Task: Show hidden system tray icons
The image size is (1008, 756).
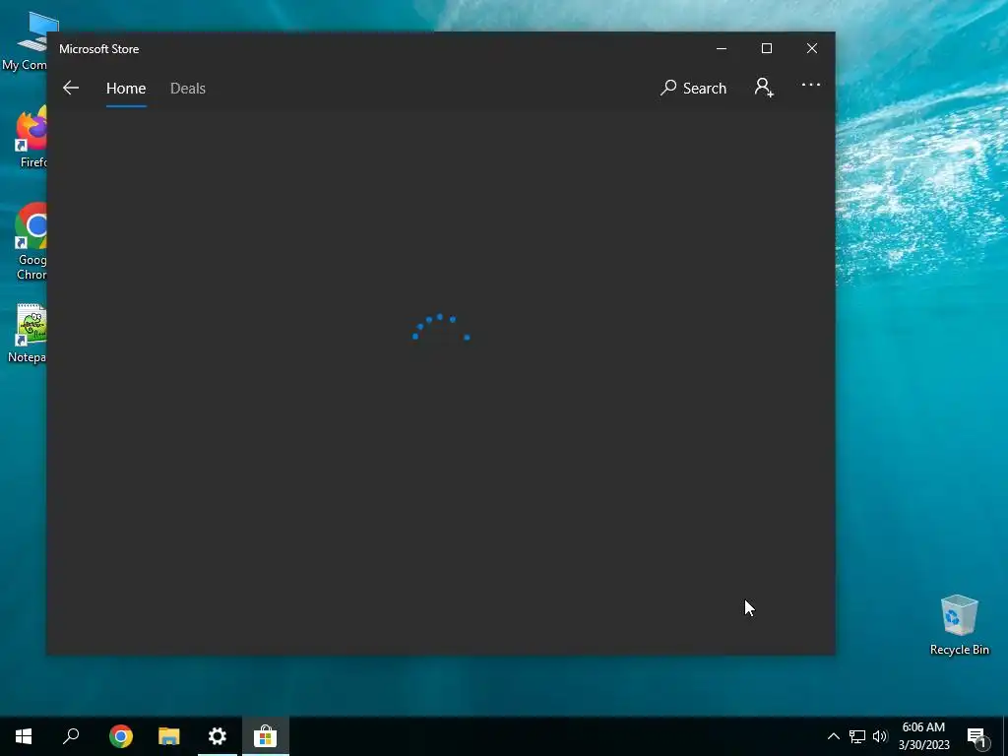Action: tap(833, 736)
